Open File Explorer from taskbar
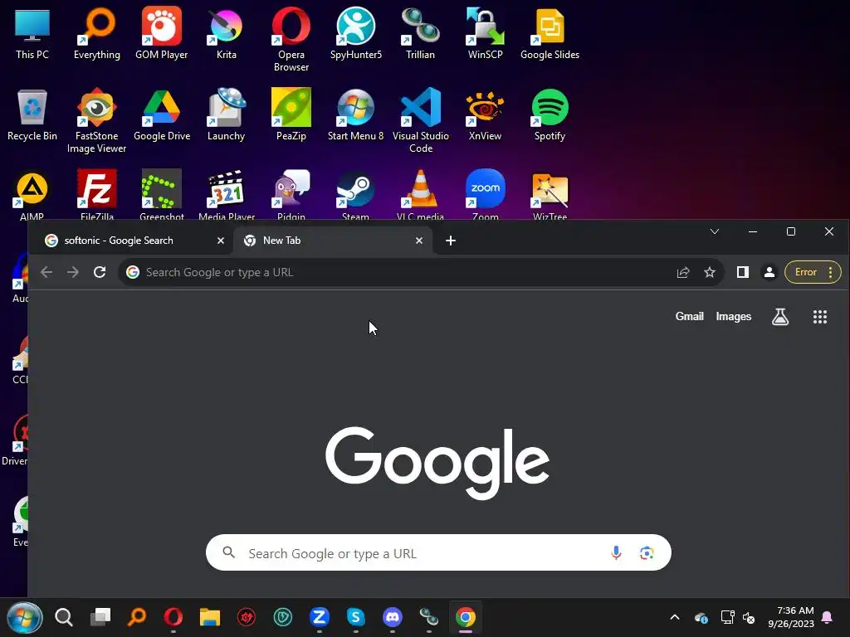850x637 pixels. click(x=210, y=617)
